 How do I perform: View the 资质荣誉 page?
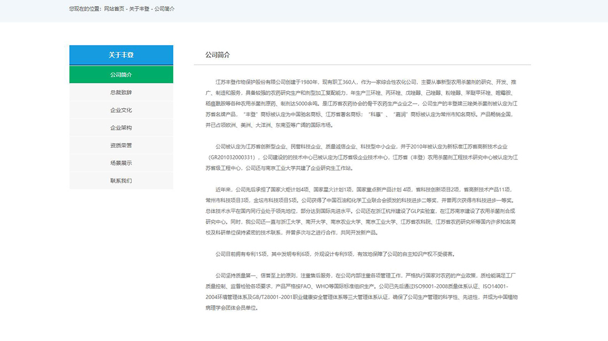[x=120, y=145]
